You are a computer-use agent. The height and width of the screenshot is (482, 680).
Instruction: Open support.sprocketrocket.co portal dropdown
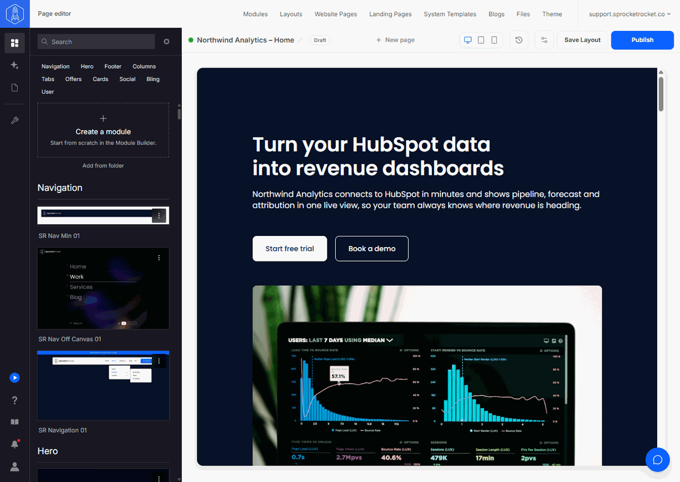pyautogui.click(x=630, y=14)
